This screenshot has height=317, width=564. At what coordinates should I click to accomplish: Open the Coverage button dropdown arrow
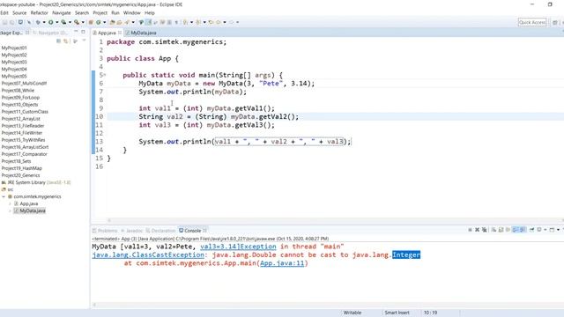point(70,22)
